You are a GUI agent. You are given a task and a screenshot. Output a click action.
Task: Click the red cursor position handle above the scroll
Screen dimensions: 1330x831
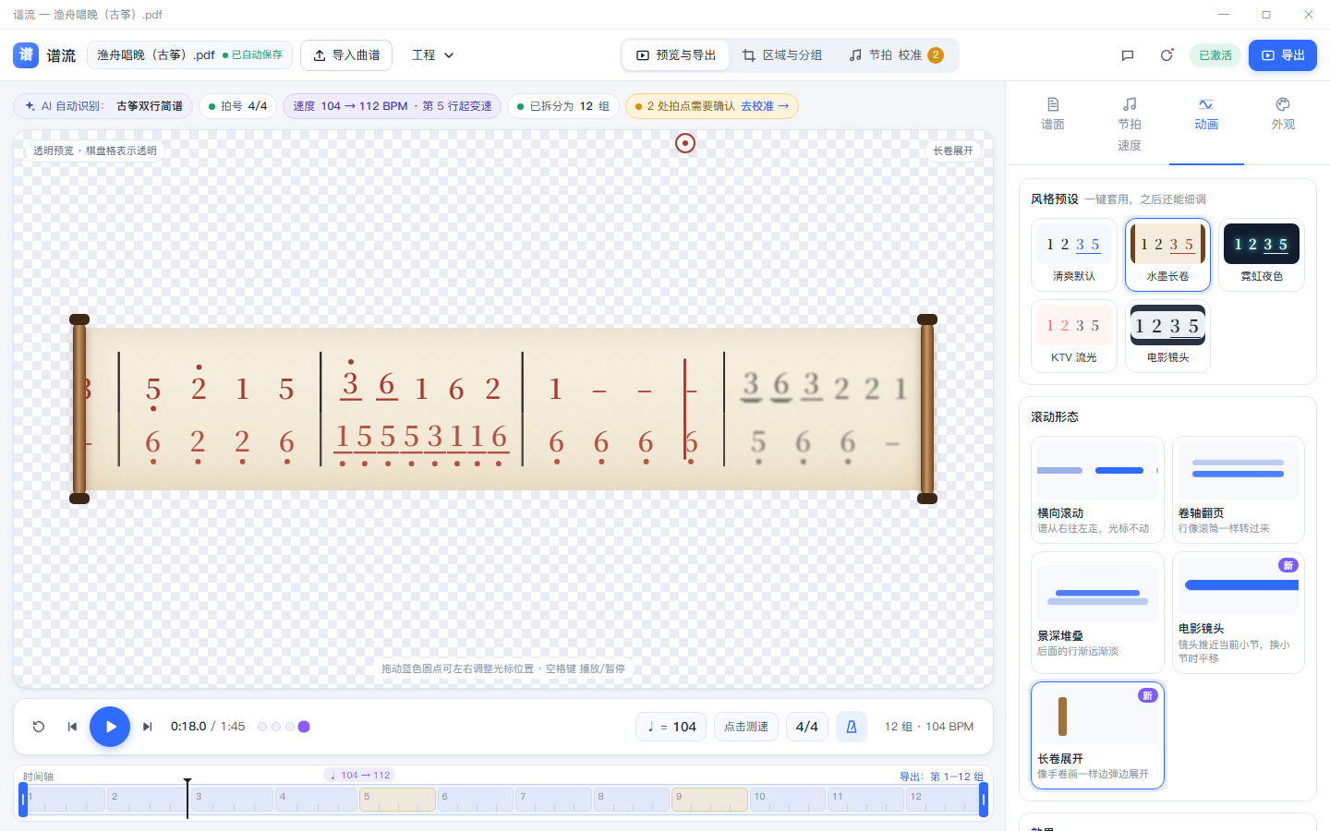pyautogui.click(x=684, y=143)
